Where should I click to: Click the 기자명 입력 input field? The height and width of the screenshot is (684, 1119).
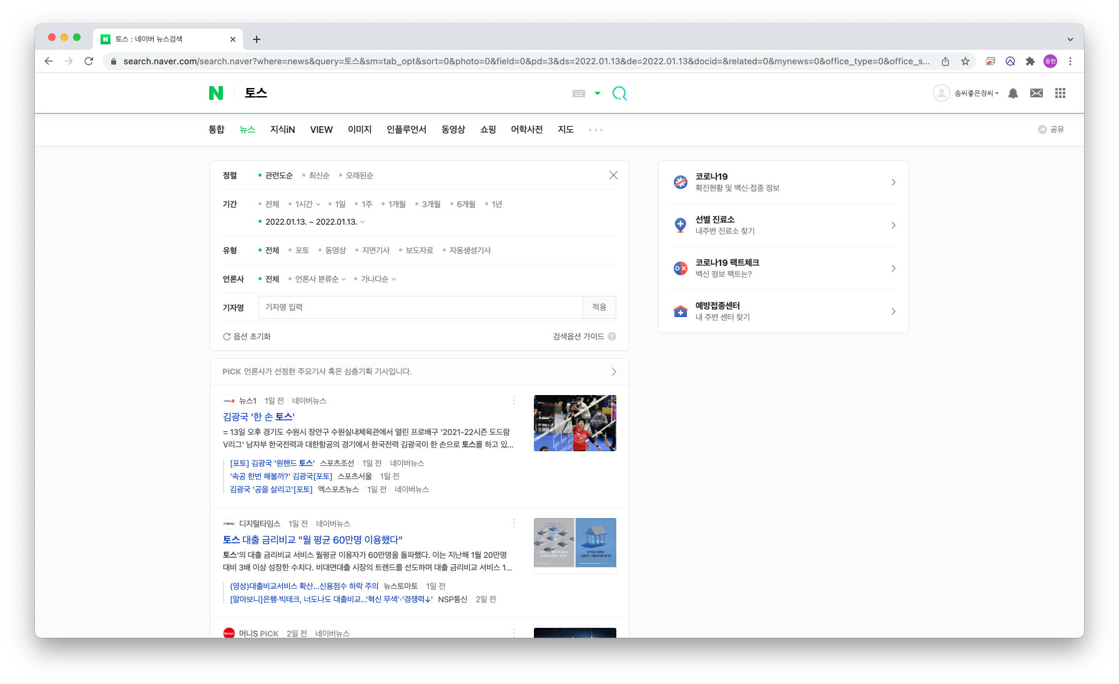[421, 307]
